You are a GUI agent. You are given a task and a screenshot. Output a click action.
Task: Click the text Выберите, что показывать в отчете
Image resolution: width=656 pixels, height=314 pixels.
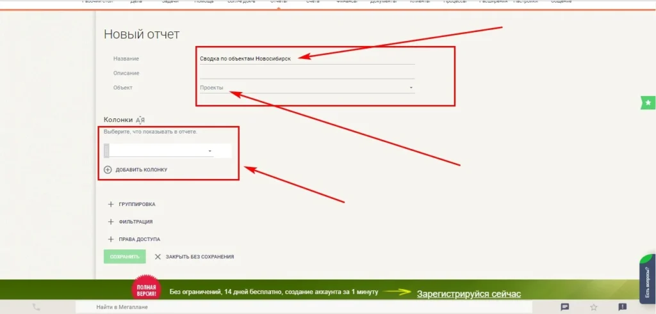pos(150,132)
